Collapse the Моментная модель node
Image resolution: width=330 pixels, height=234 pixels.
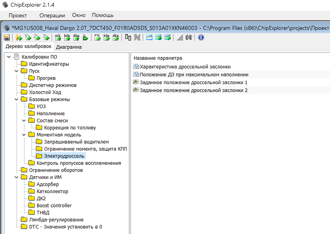24,135
